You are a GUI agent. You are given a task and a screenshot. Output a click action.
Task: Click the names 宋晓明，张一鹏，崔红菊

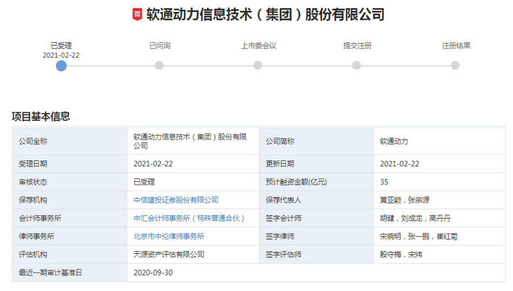pos(419,236)
